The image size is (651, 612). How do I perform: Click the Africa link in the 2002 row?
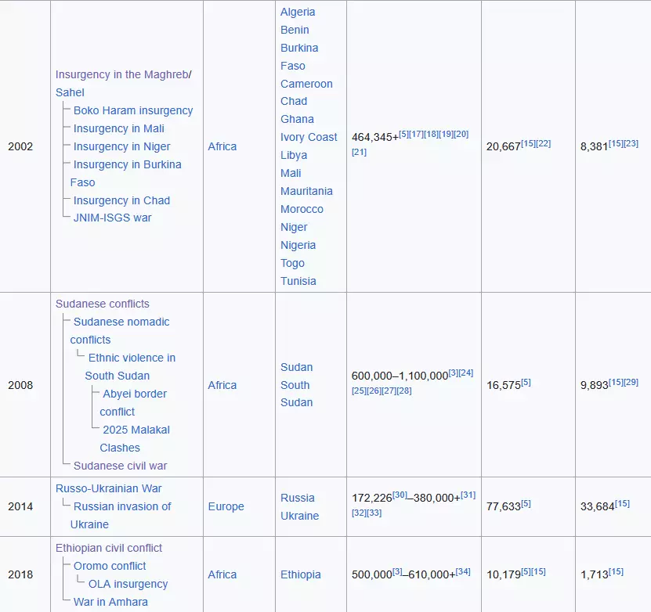pyautogui.click(x=222, y=146)
